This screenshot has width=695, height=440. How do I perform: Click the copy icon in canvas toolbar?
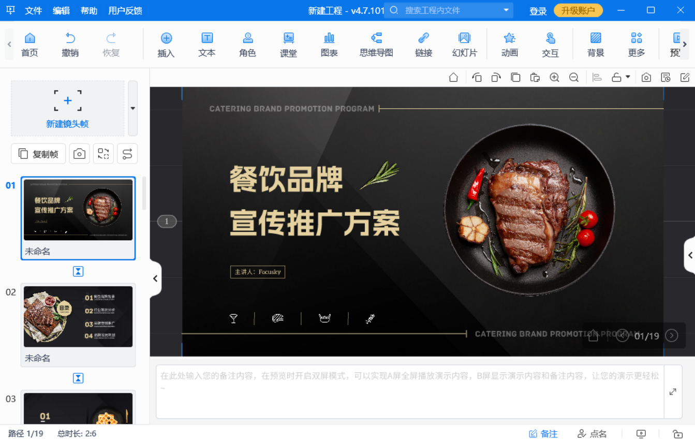pyautogui.click(x=515, y=77)
